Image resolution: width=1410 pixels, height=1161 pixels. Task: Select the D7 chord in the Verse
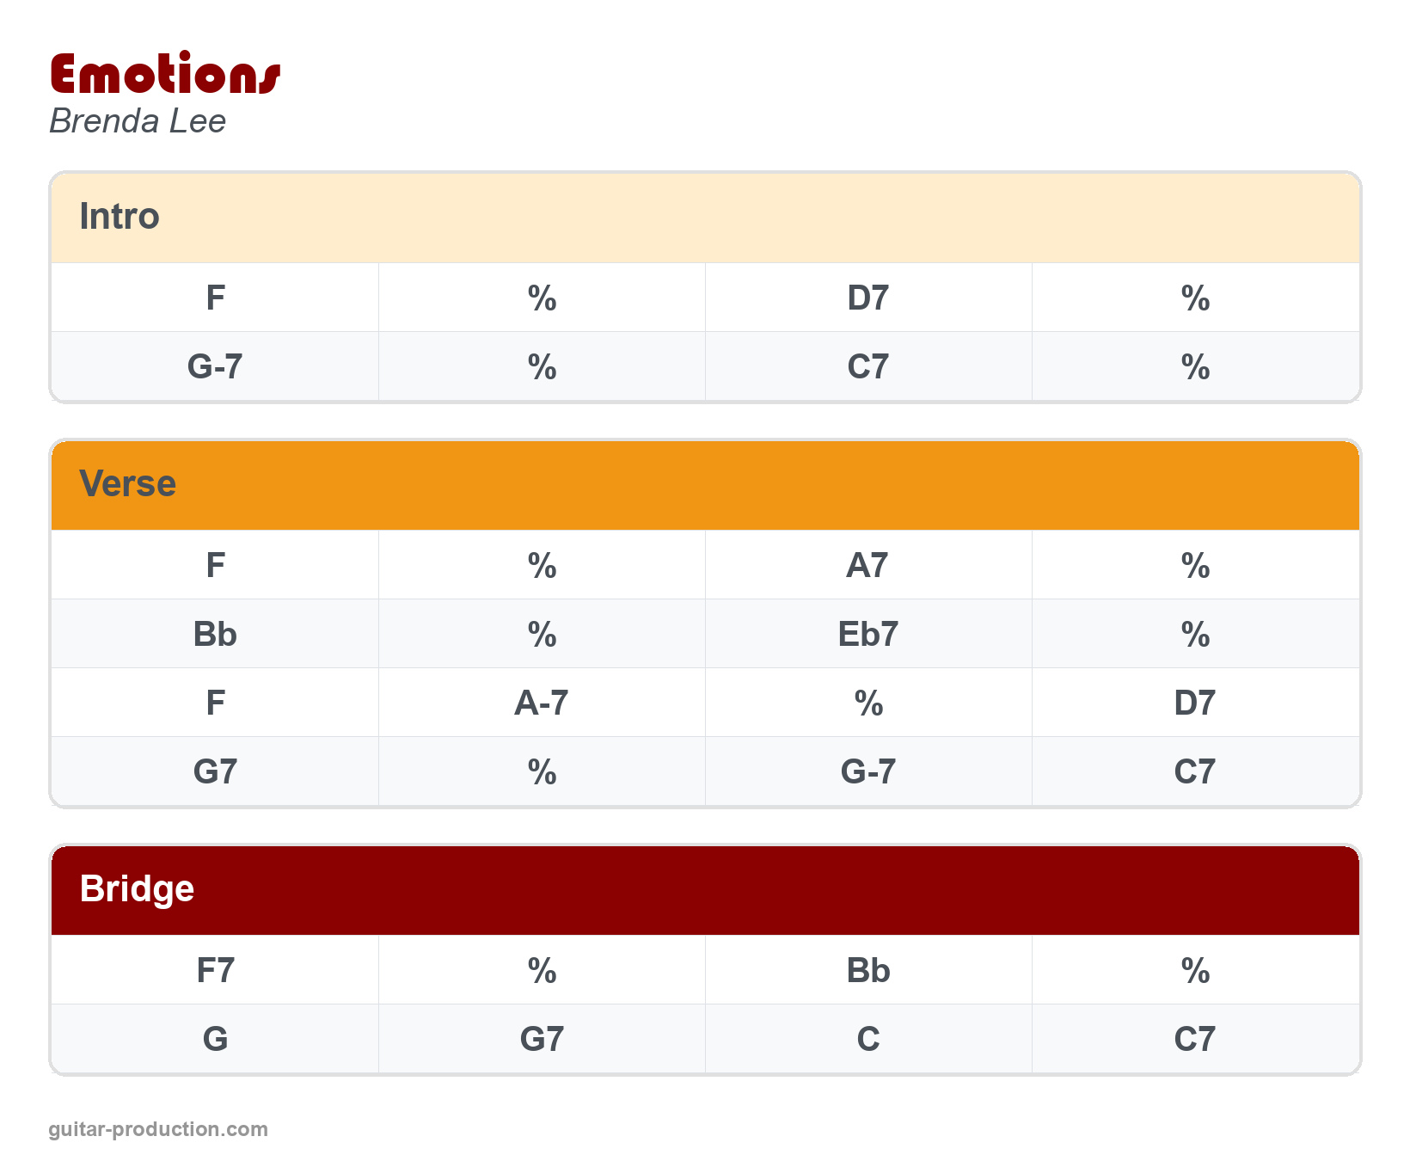pyautogui.click(x=1194, y=703)
